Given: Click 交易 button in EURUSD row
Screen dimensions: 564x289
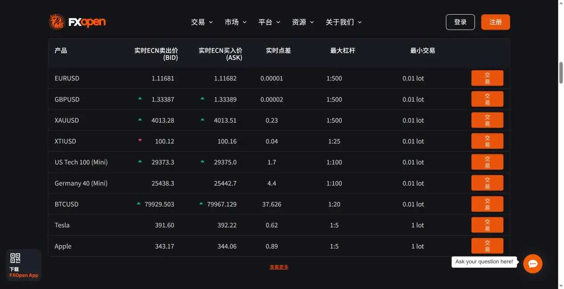Looking at the screenshot, I should (487, 78).
